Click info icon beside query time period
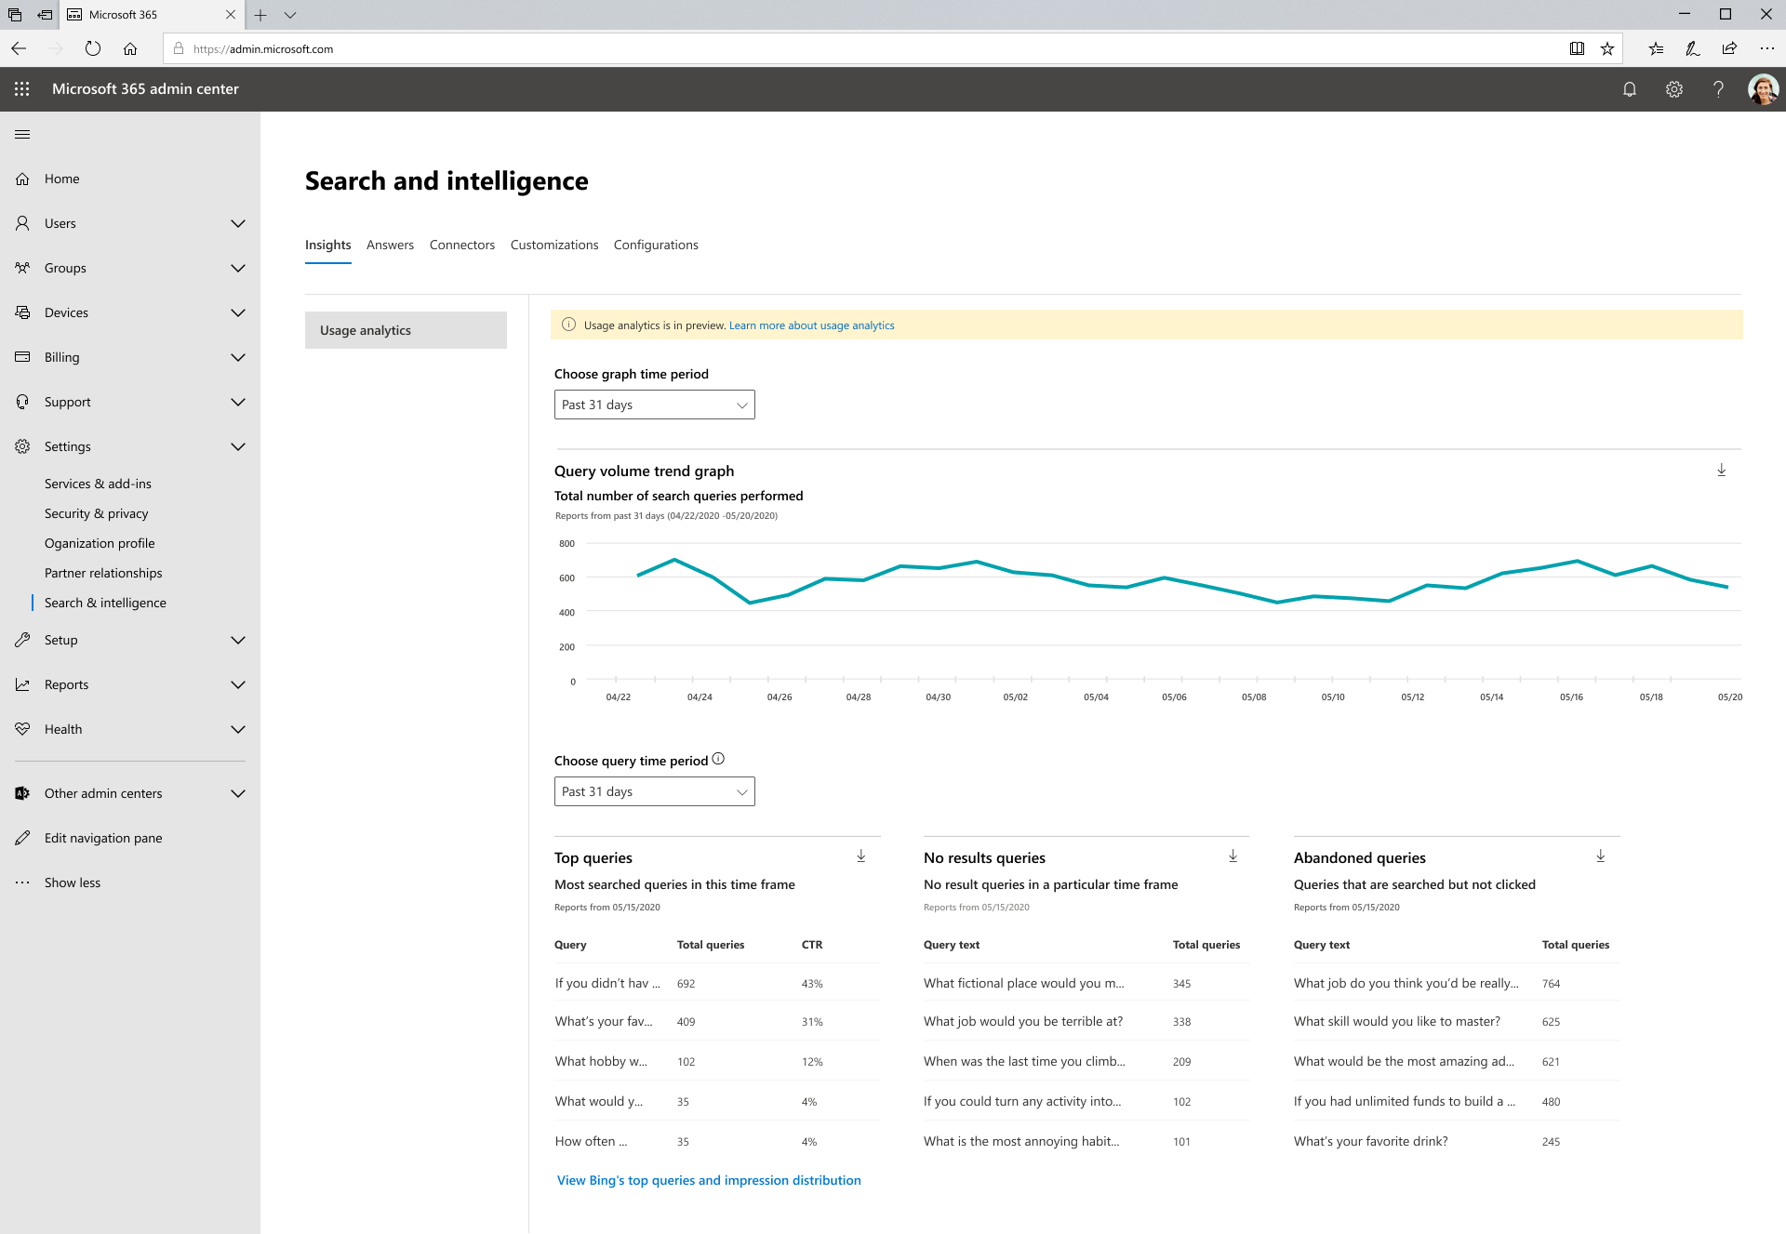The height and width of the screenshot is (1234, 1786). [718, 759]
